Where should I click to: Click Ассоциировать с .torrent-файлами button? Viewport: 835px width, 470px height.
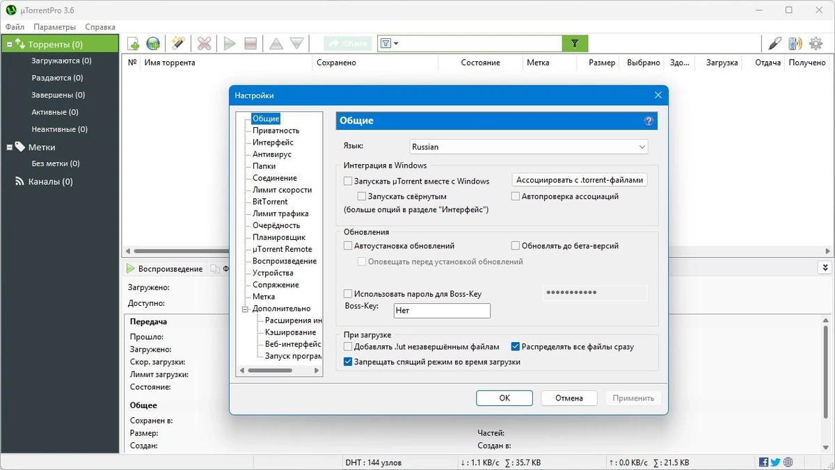tap(580, 179)
